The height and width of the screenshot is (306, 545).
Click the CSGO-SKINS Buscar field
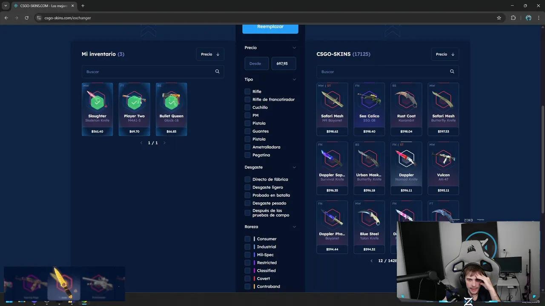click(x=388, y=71)
